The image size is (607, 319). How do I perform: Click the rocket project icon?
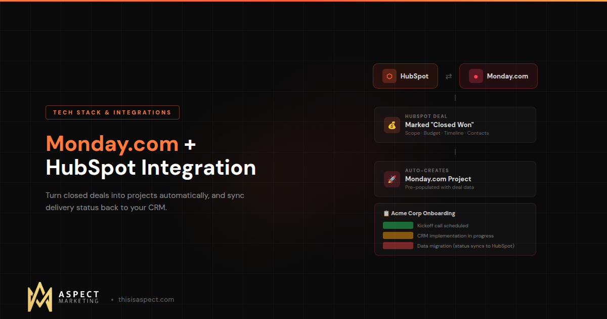pyautogui.click(x=392, y=179)
